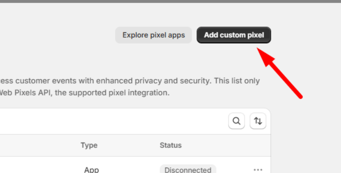
Task: Click the Explore pixel apps button
Action: click(x=153, y=35)
